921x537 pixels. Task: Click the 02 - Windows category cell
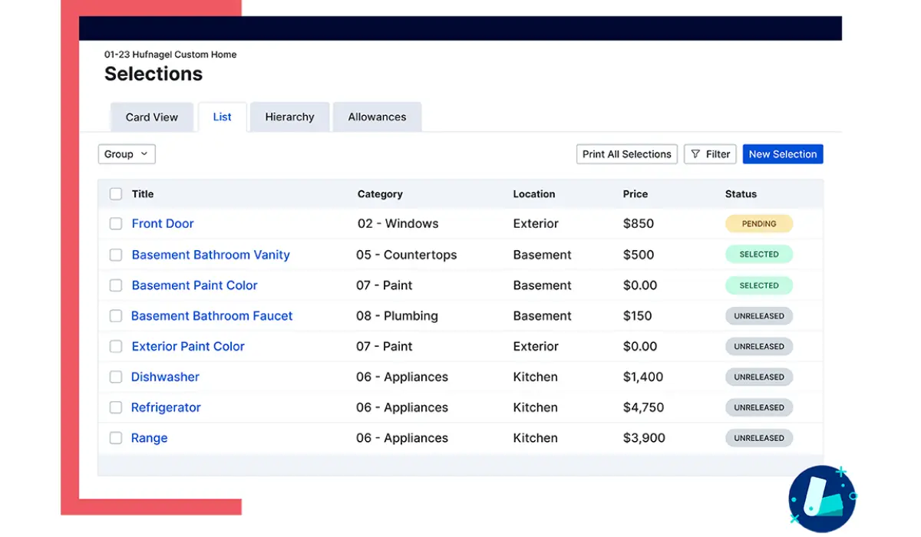(398, 224)
